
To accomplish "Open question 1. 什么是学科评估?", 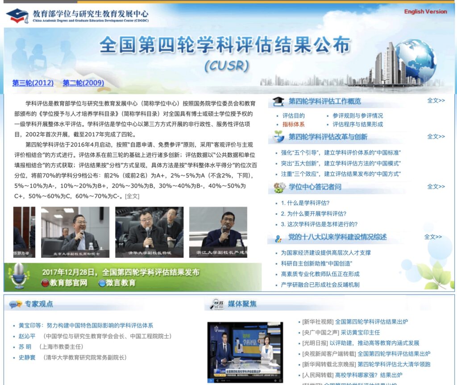I will tap(305, 203).
